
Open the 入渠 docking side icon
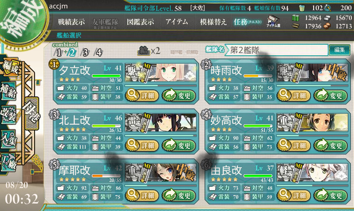pos(8,139)
